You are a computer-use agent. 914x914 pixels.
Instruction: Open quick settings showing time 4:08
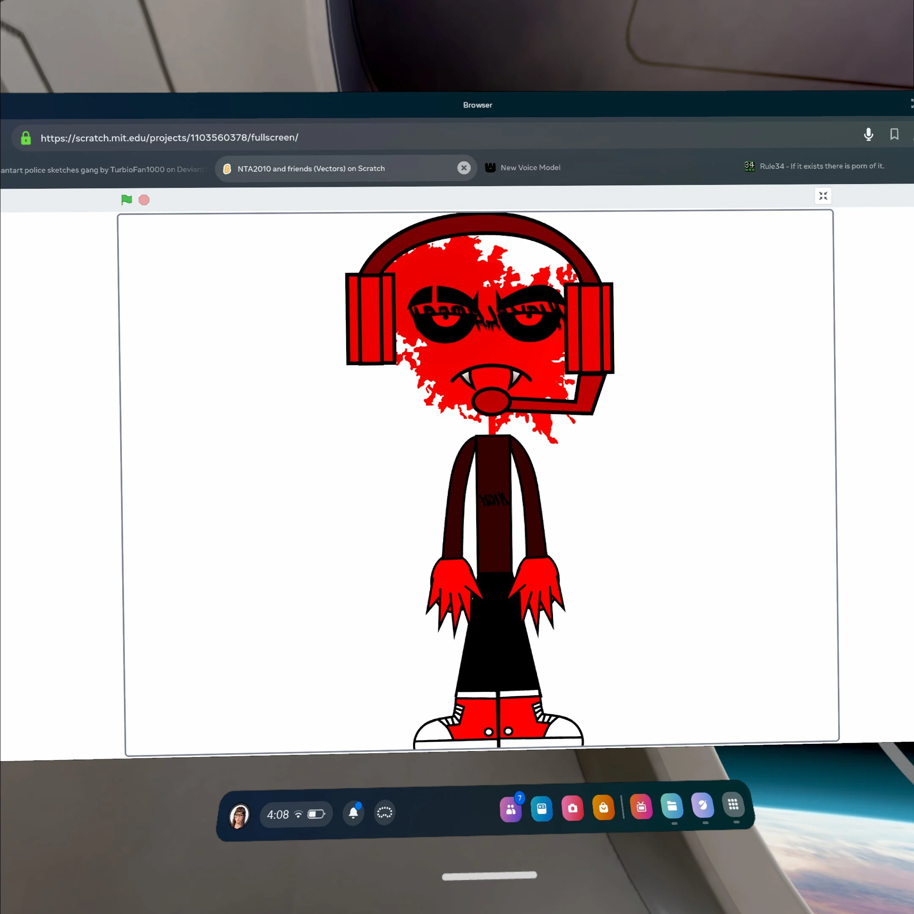coord(296,814)
